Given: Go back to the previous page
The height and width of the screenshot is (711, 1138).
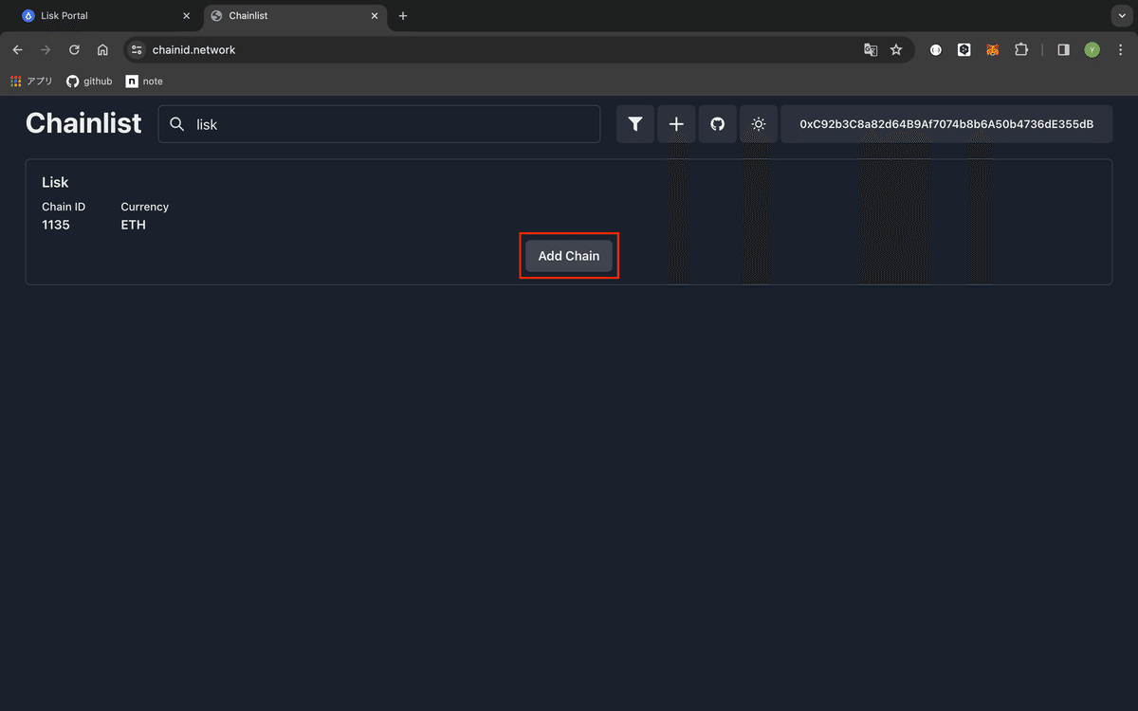Looking at the screenshot, I should 18,50.
